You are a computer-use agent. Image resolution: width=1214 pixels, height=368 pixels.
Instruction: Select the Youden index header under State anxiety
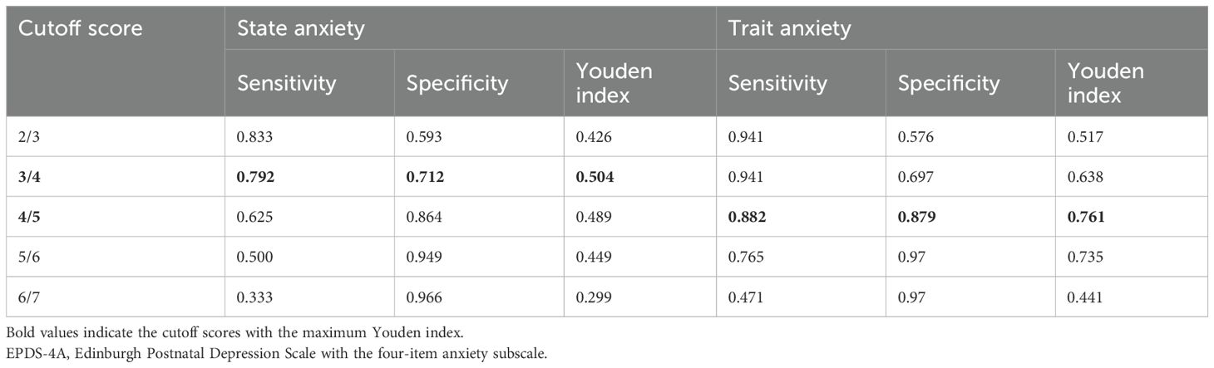click(614, 83)
